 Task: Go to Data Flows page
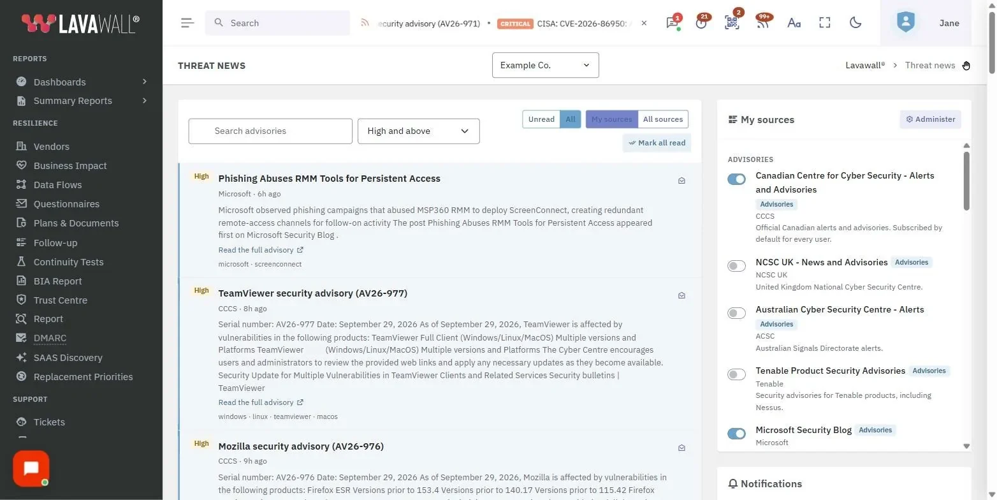point(57,184)
